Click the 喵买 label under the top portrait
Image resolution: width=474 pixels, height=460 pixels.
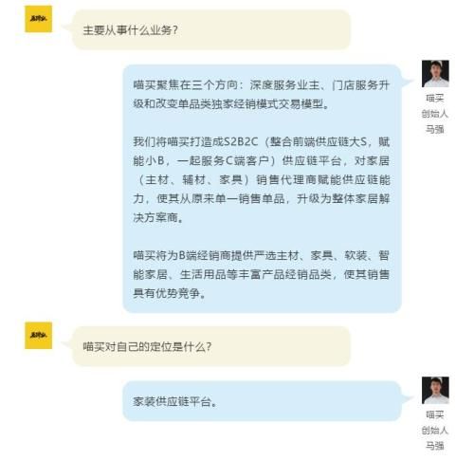pos(435,98)
